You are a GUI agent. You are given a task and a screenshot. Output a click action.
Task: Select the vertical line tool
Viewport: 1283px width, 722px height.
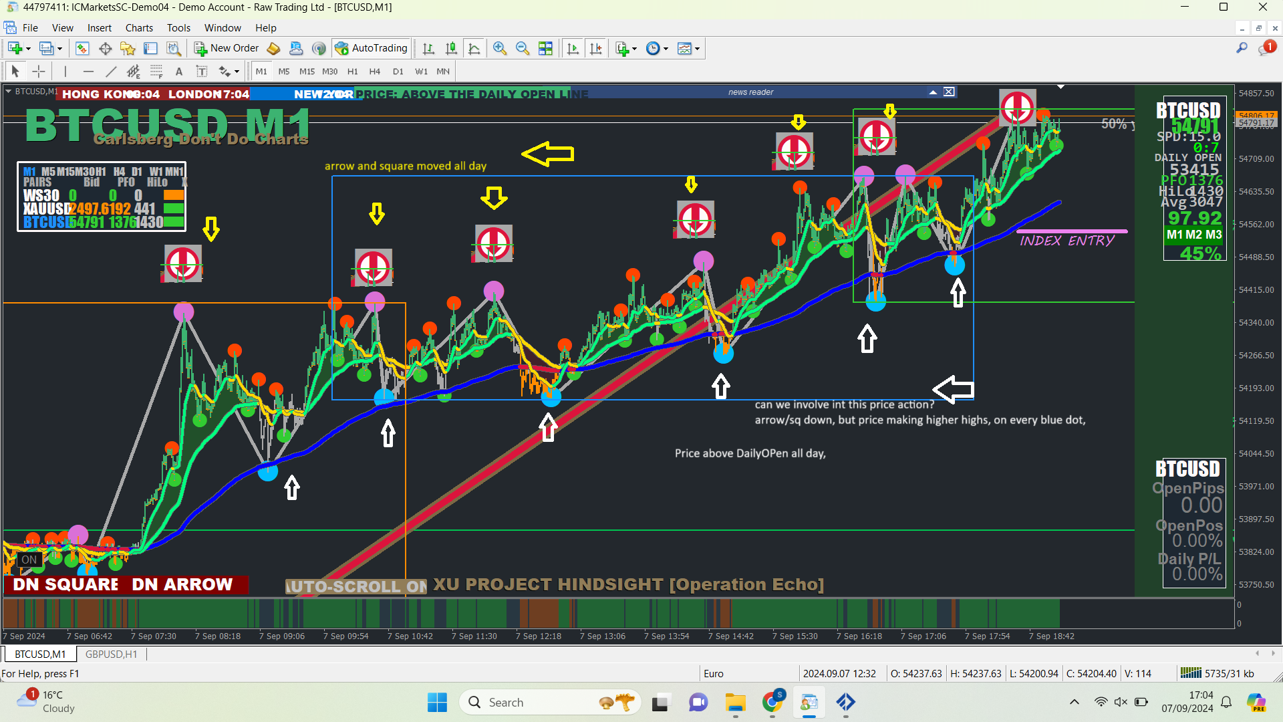(x=65, y=72)
